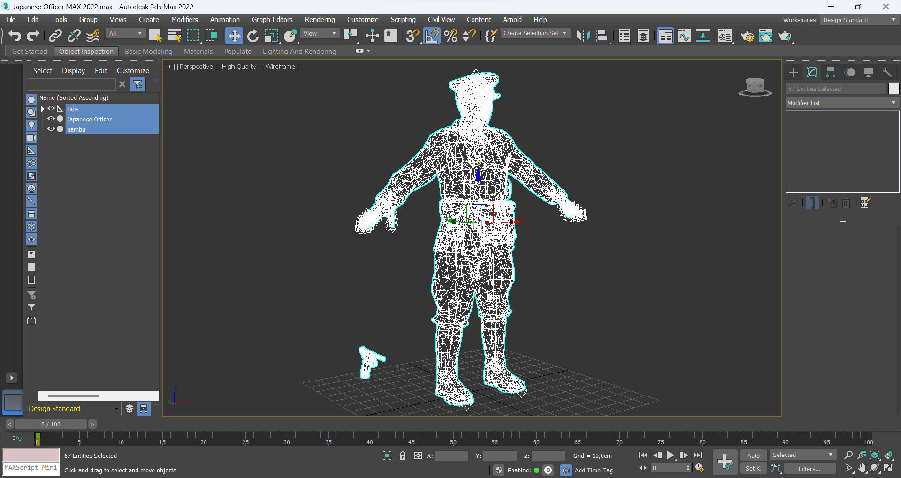Open Render Setup teapot icon
901x478 pixels.
[x=747, y=36]
